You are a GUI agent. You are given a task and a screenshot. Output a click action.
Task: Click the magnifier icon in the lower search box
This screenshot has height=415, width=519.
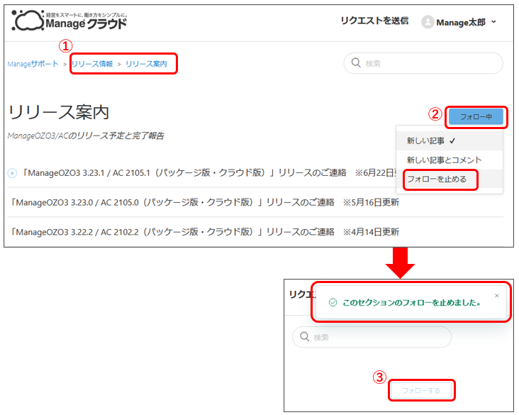tap(304, 337)
